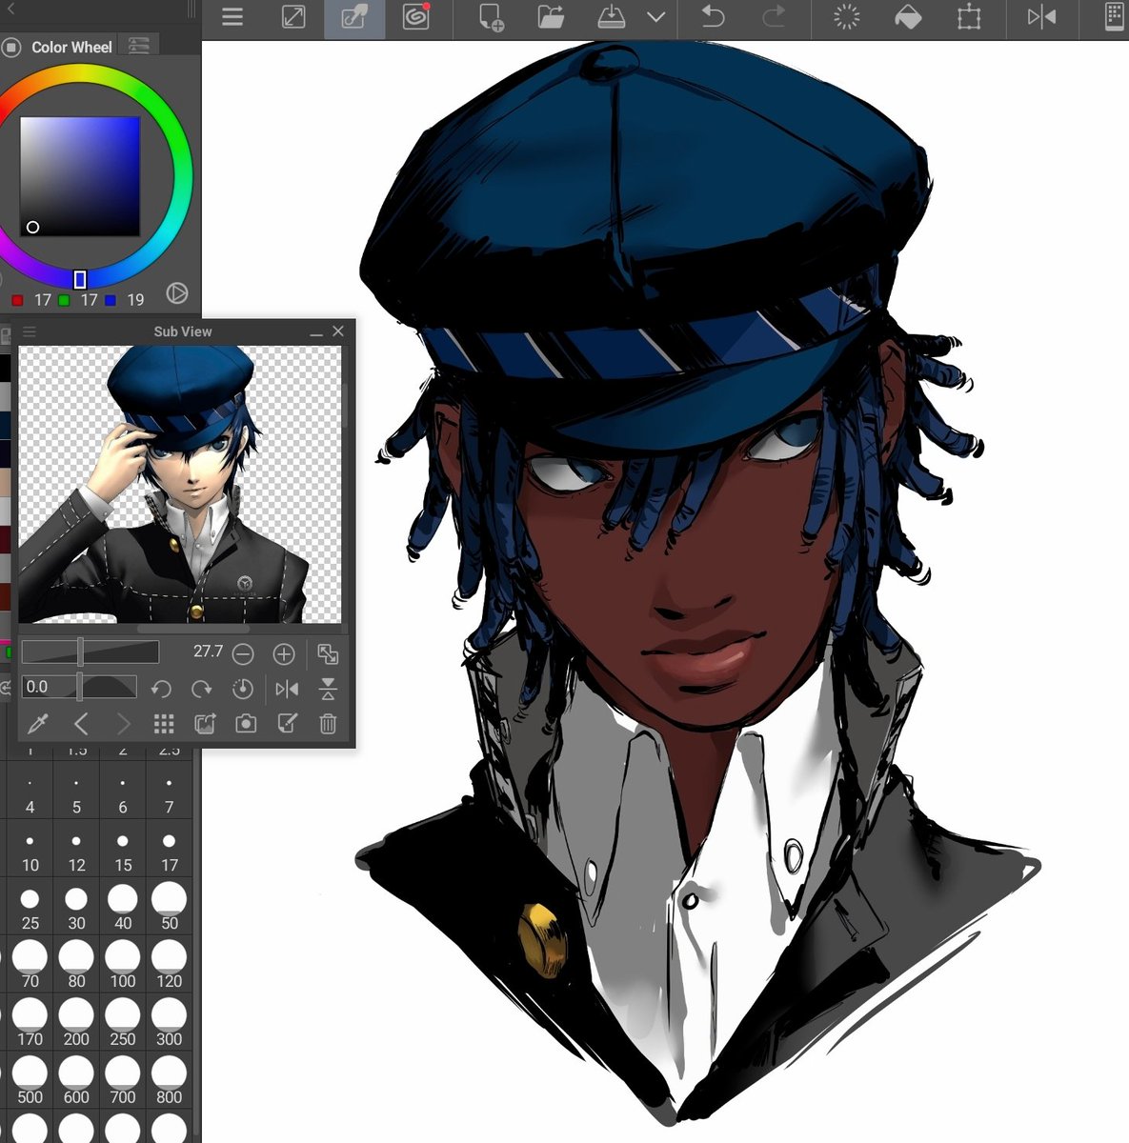Go to previous Sub View image
Viewport: 1129px width, 1143px height.
coord(80,725)
